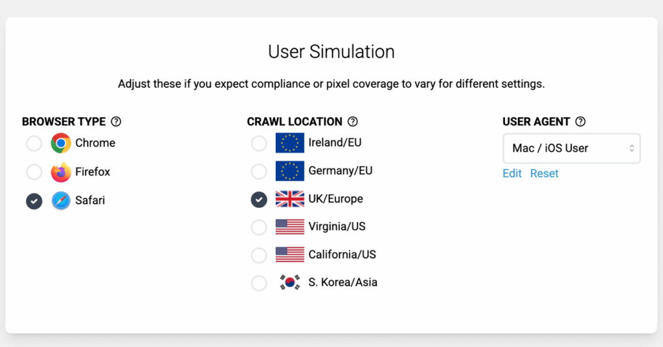The height and width of the screenshot is (347, 663).
Task: Click the Reset user agent link
Action: [544, 173]
